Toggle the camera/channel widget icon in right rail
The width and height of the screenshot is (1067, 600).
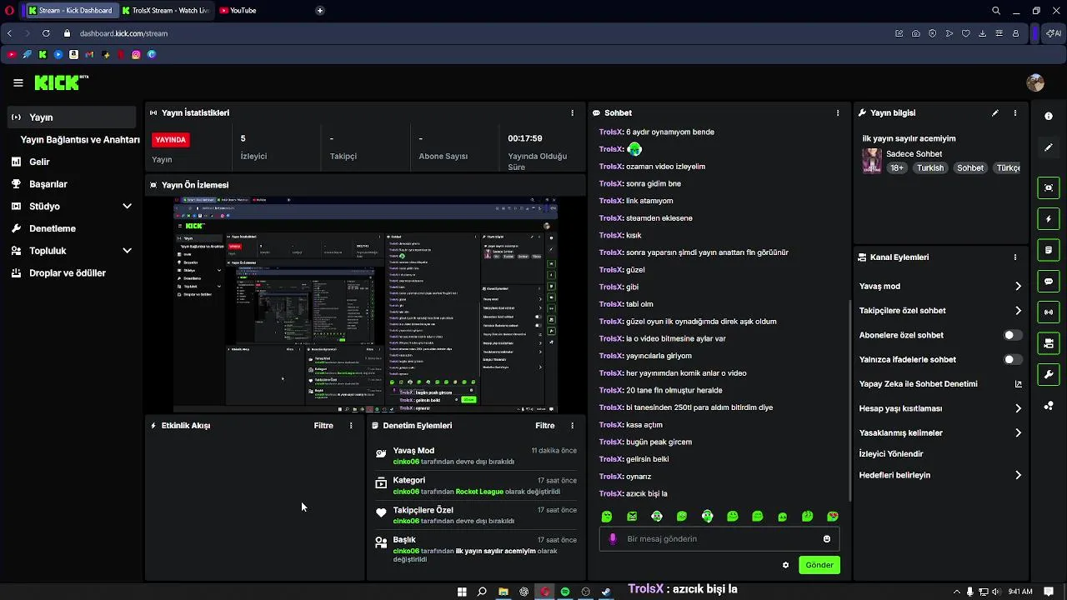coord(1049,343)
